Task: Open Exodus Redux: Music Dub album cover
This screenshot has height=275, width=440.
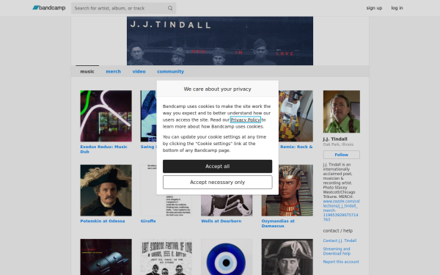Action: click(x=106, y=116)
